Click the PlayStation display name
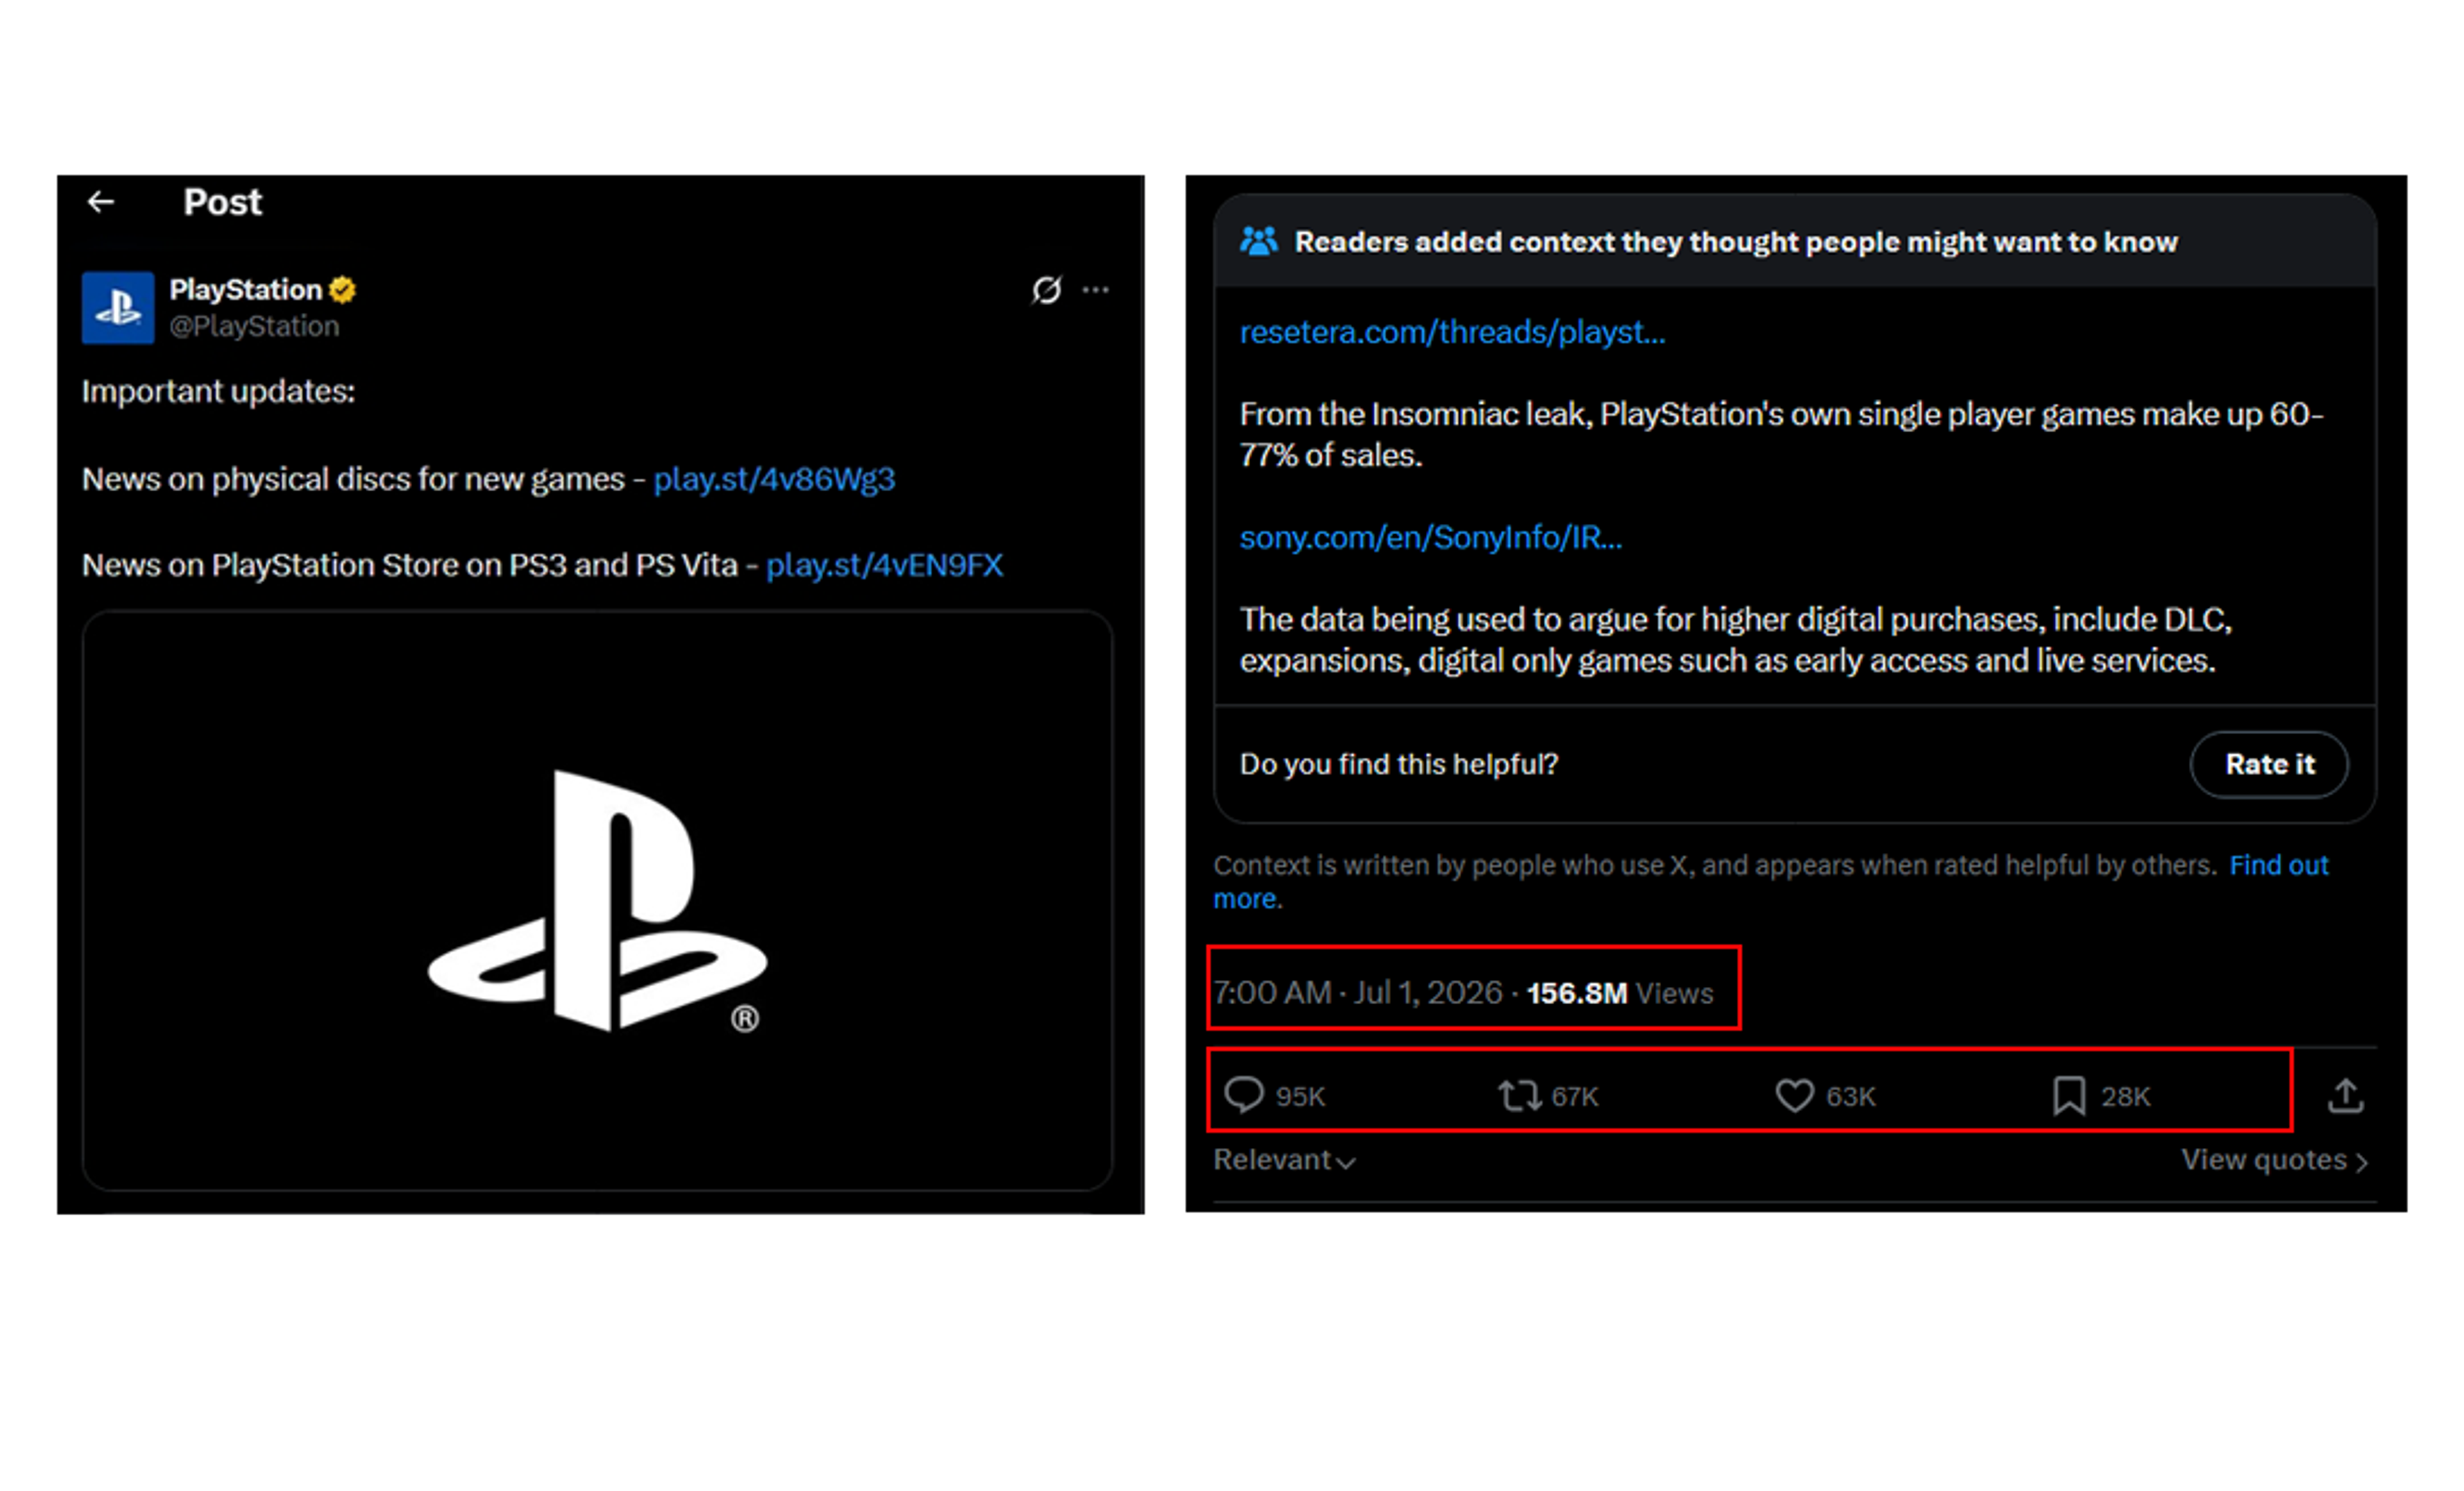Viewport: 2464px width, 1491px height. coord(245,290)
